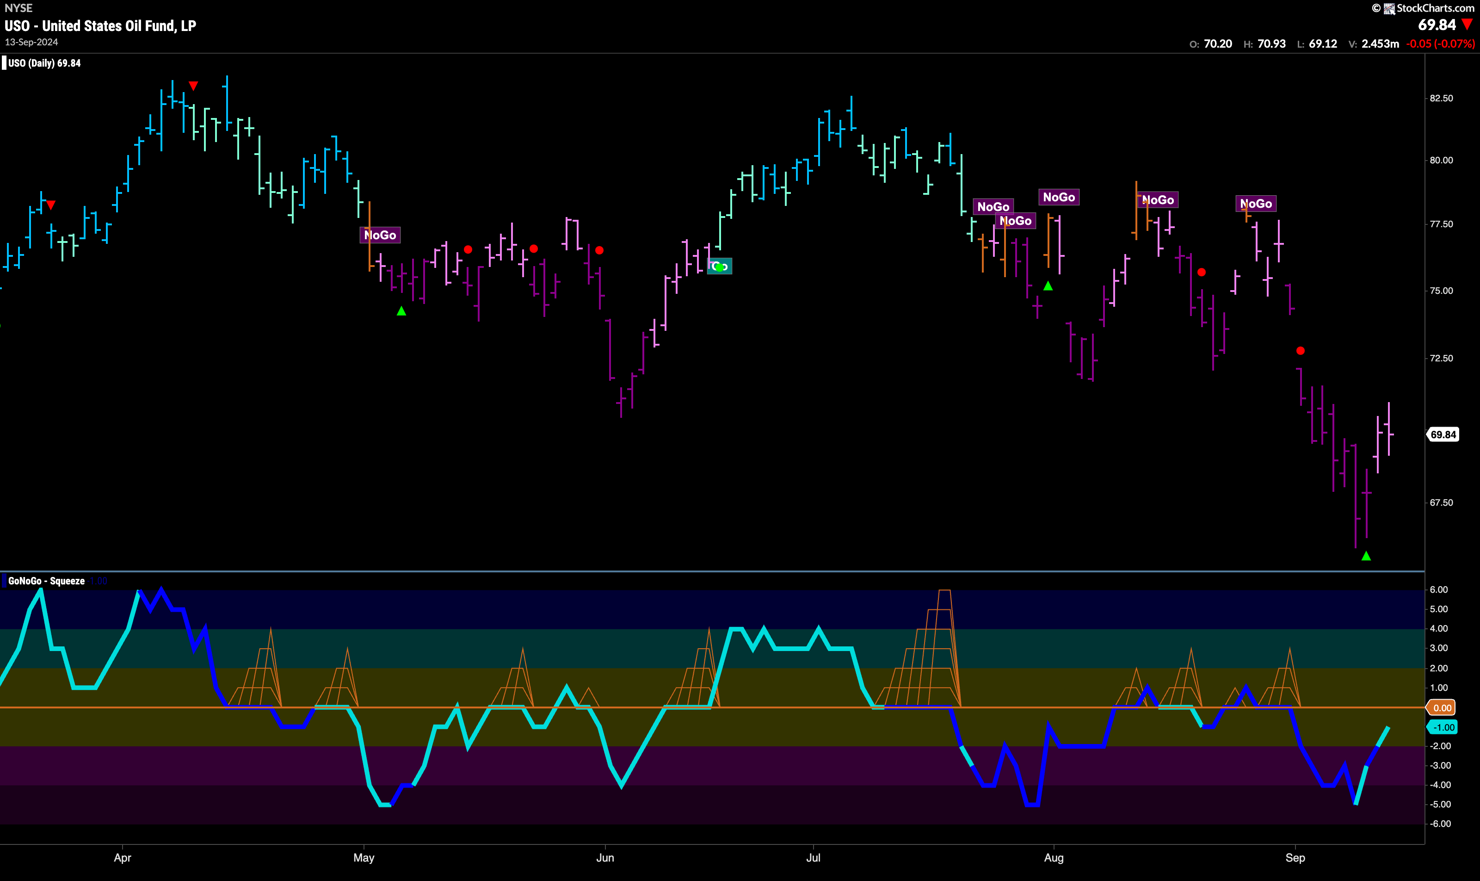Click the cyan -1.00 oscillator value tag

coord(1443,727)
